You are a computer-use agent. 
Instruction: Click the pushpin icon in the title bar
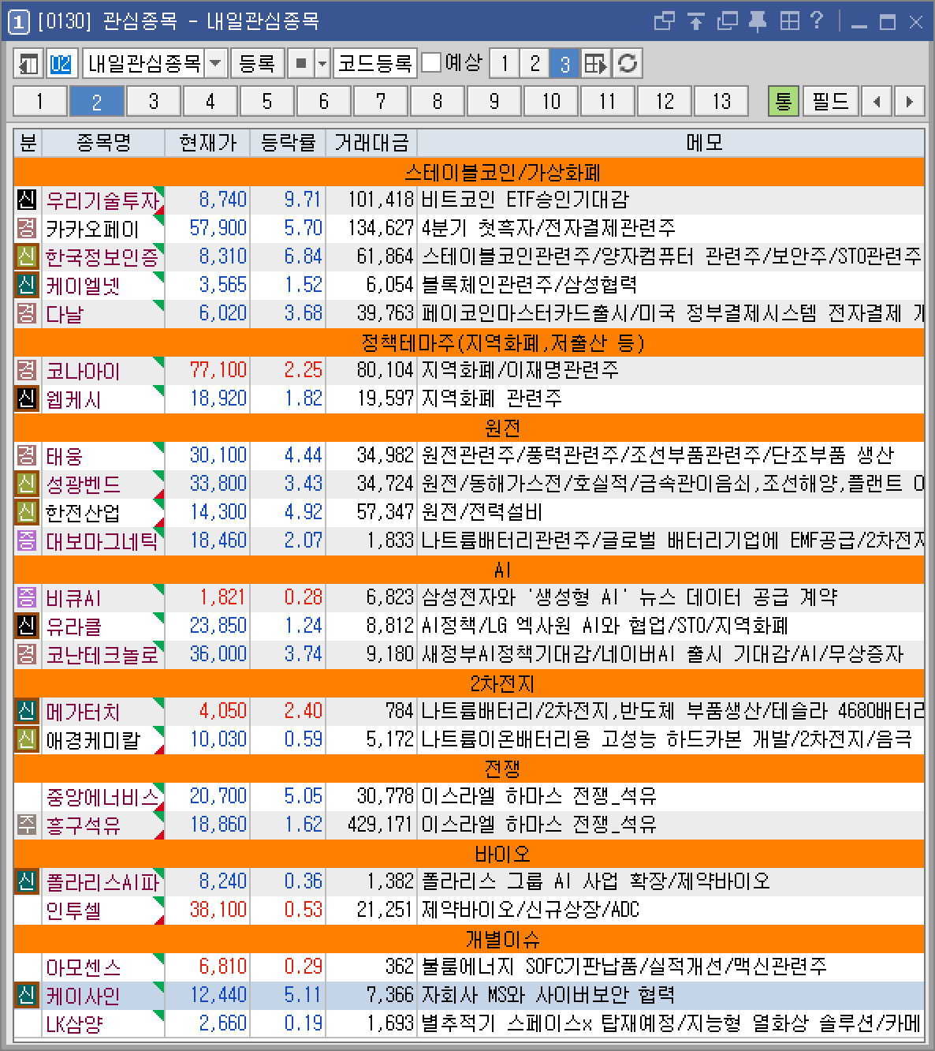(758, 21)
